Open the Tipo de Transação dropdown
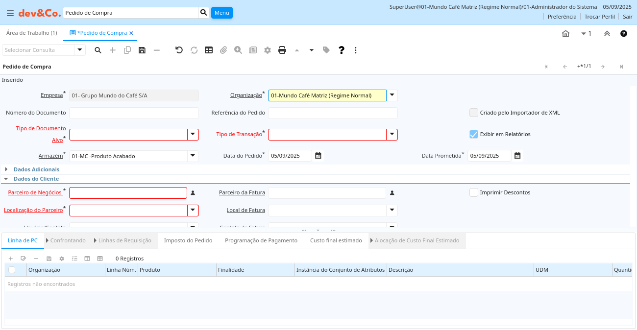Viewport: 637px width, 330px height. (392, 135)
